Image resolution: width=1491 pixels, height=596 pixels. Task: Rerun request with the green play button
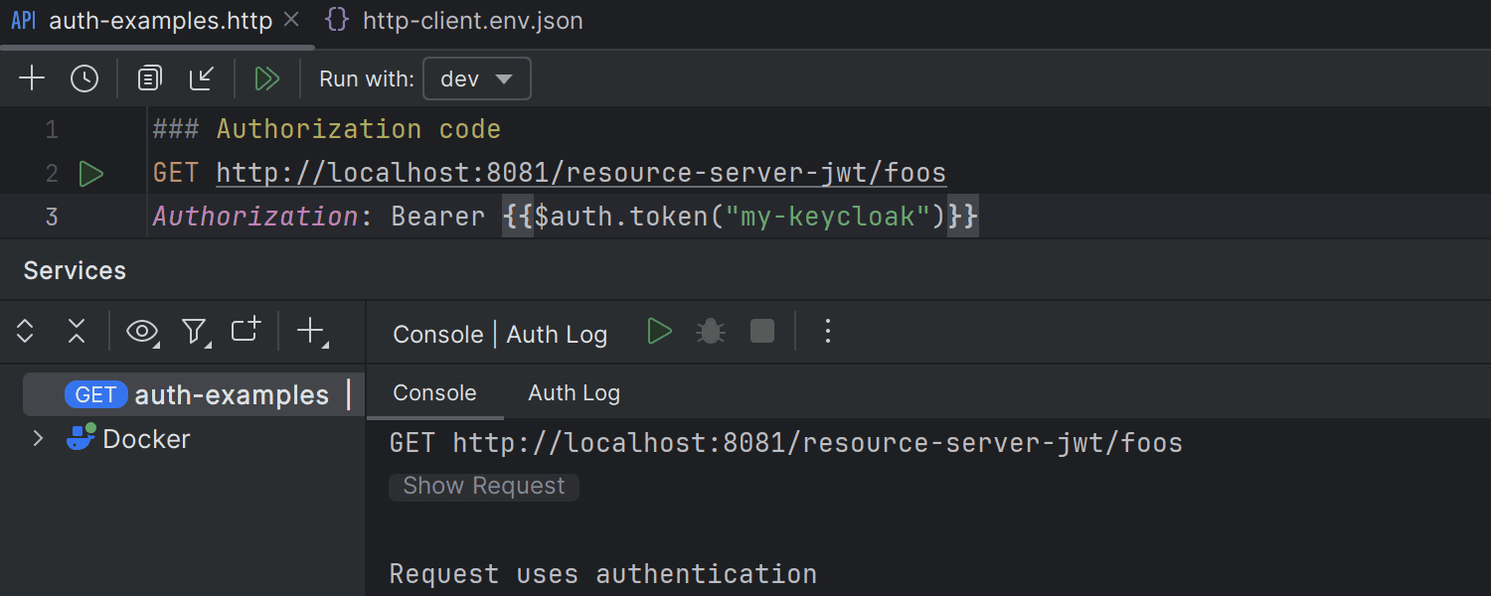coord(659,330)
